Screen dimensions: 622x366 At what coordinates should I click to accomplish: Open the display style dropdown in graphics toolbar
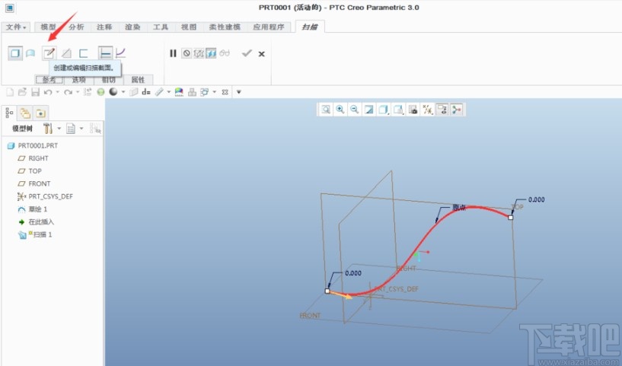[384, 110]
